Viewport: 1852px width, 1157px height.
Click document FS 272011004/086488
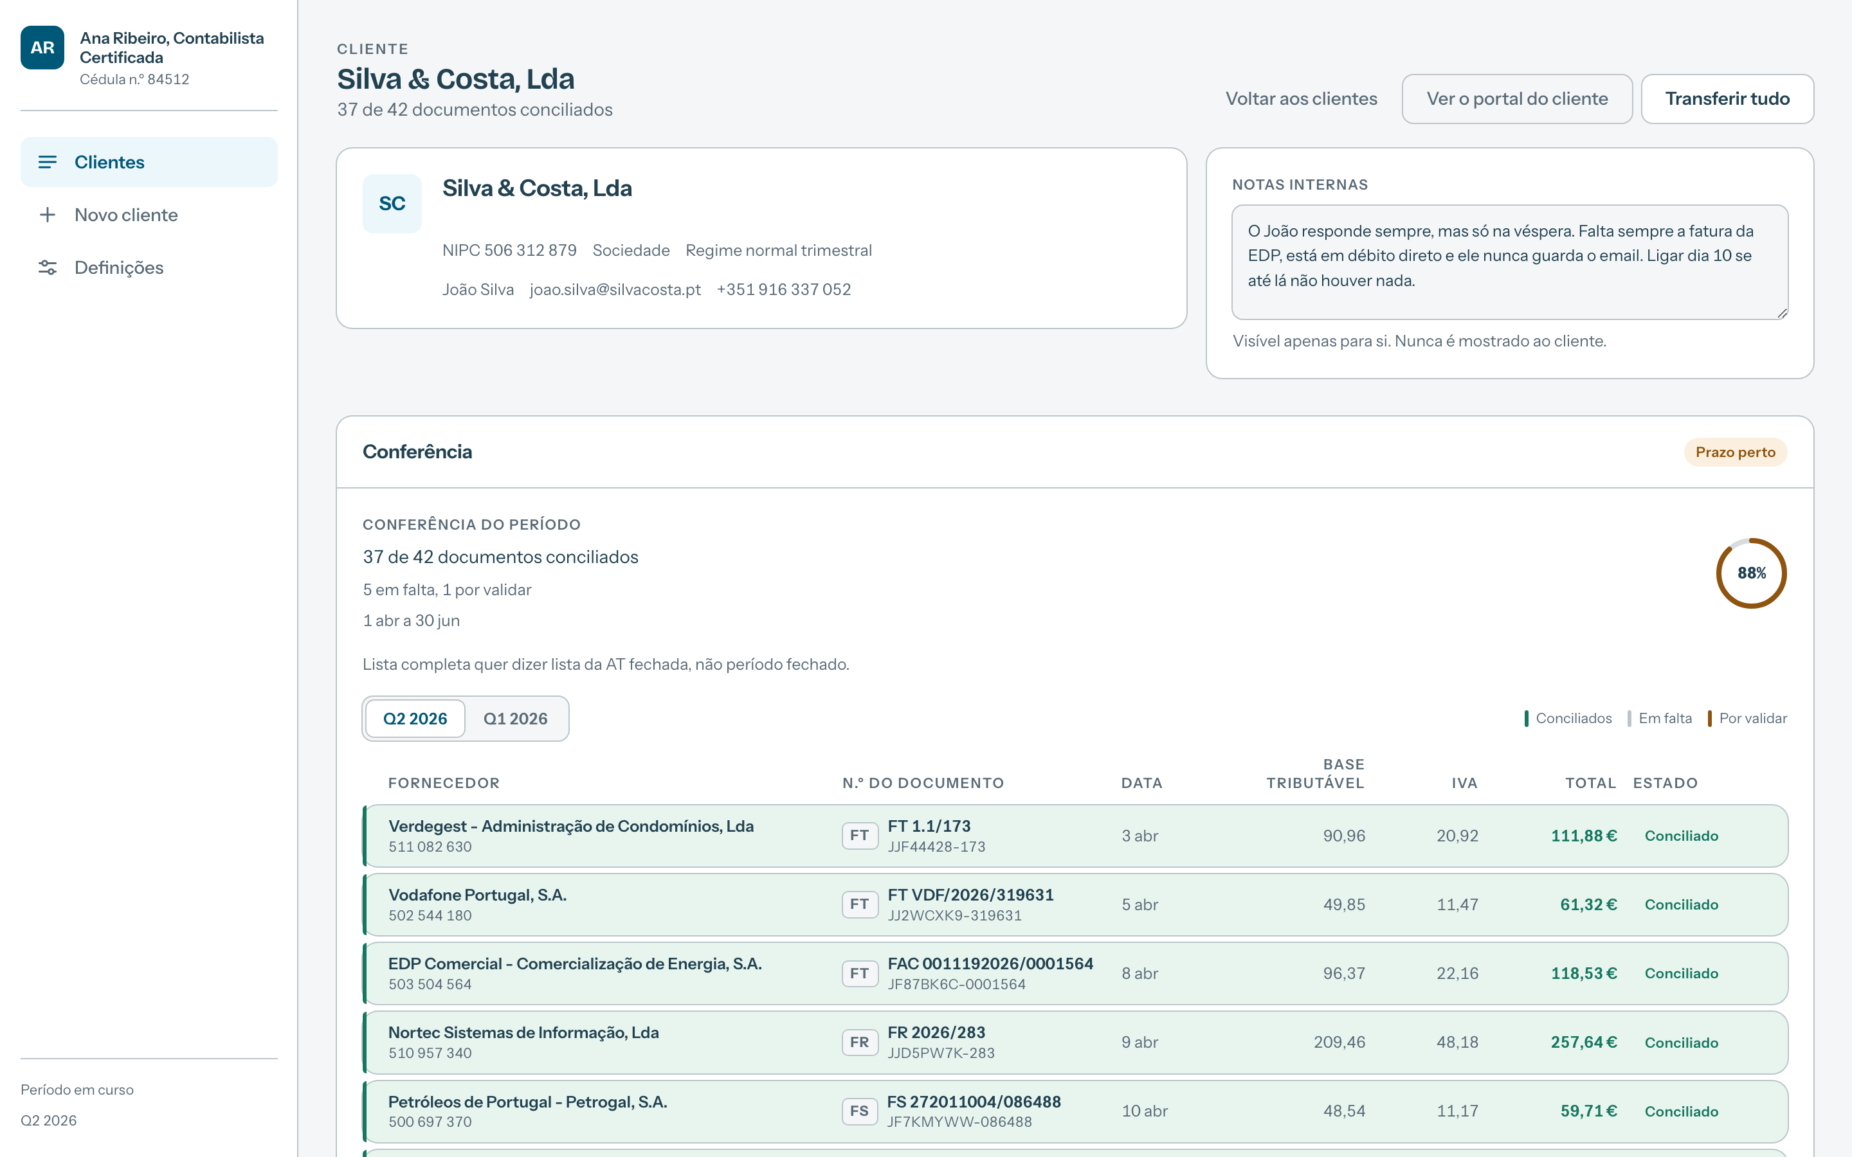974,1102
